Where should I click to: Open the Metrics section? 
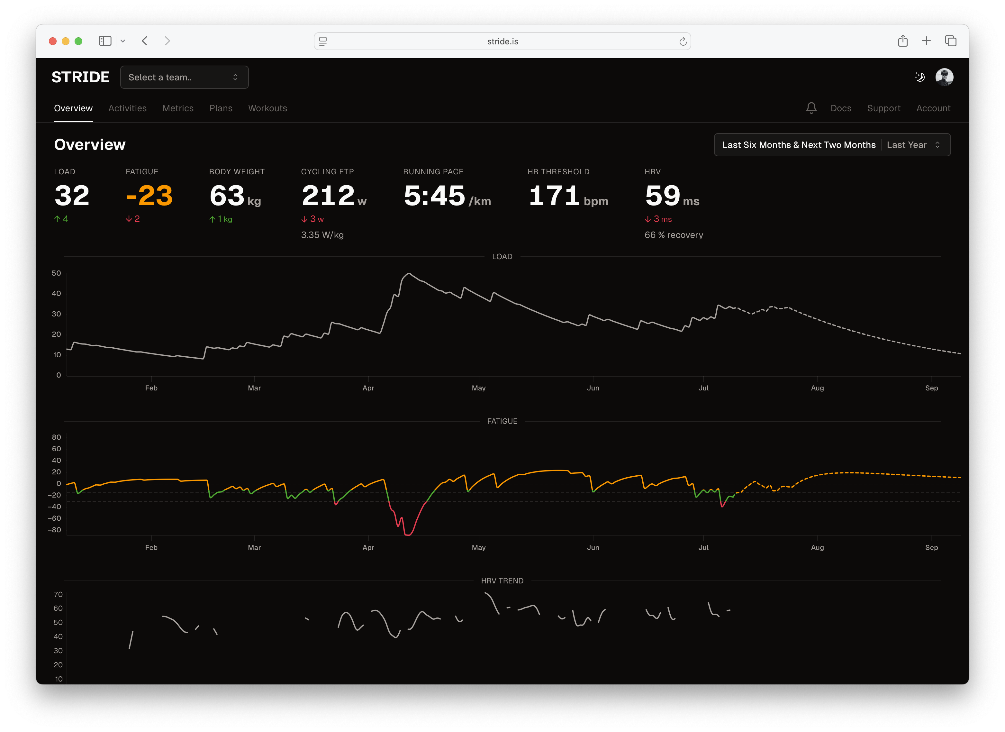coord(178,108)
